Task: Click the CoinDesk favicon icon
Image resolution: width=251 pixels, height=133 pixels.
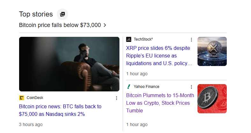Action: pos(22,98)
